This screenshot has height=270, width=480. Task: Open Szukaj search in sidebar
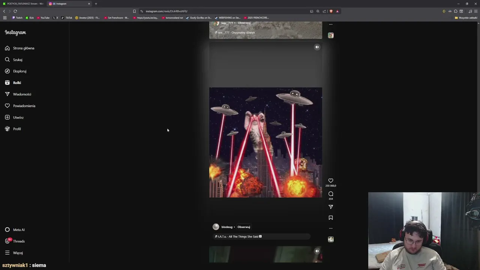(x=13, y=60)
